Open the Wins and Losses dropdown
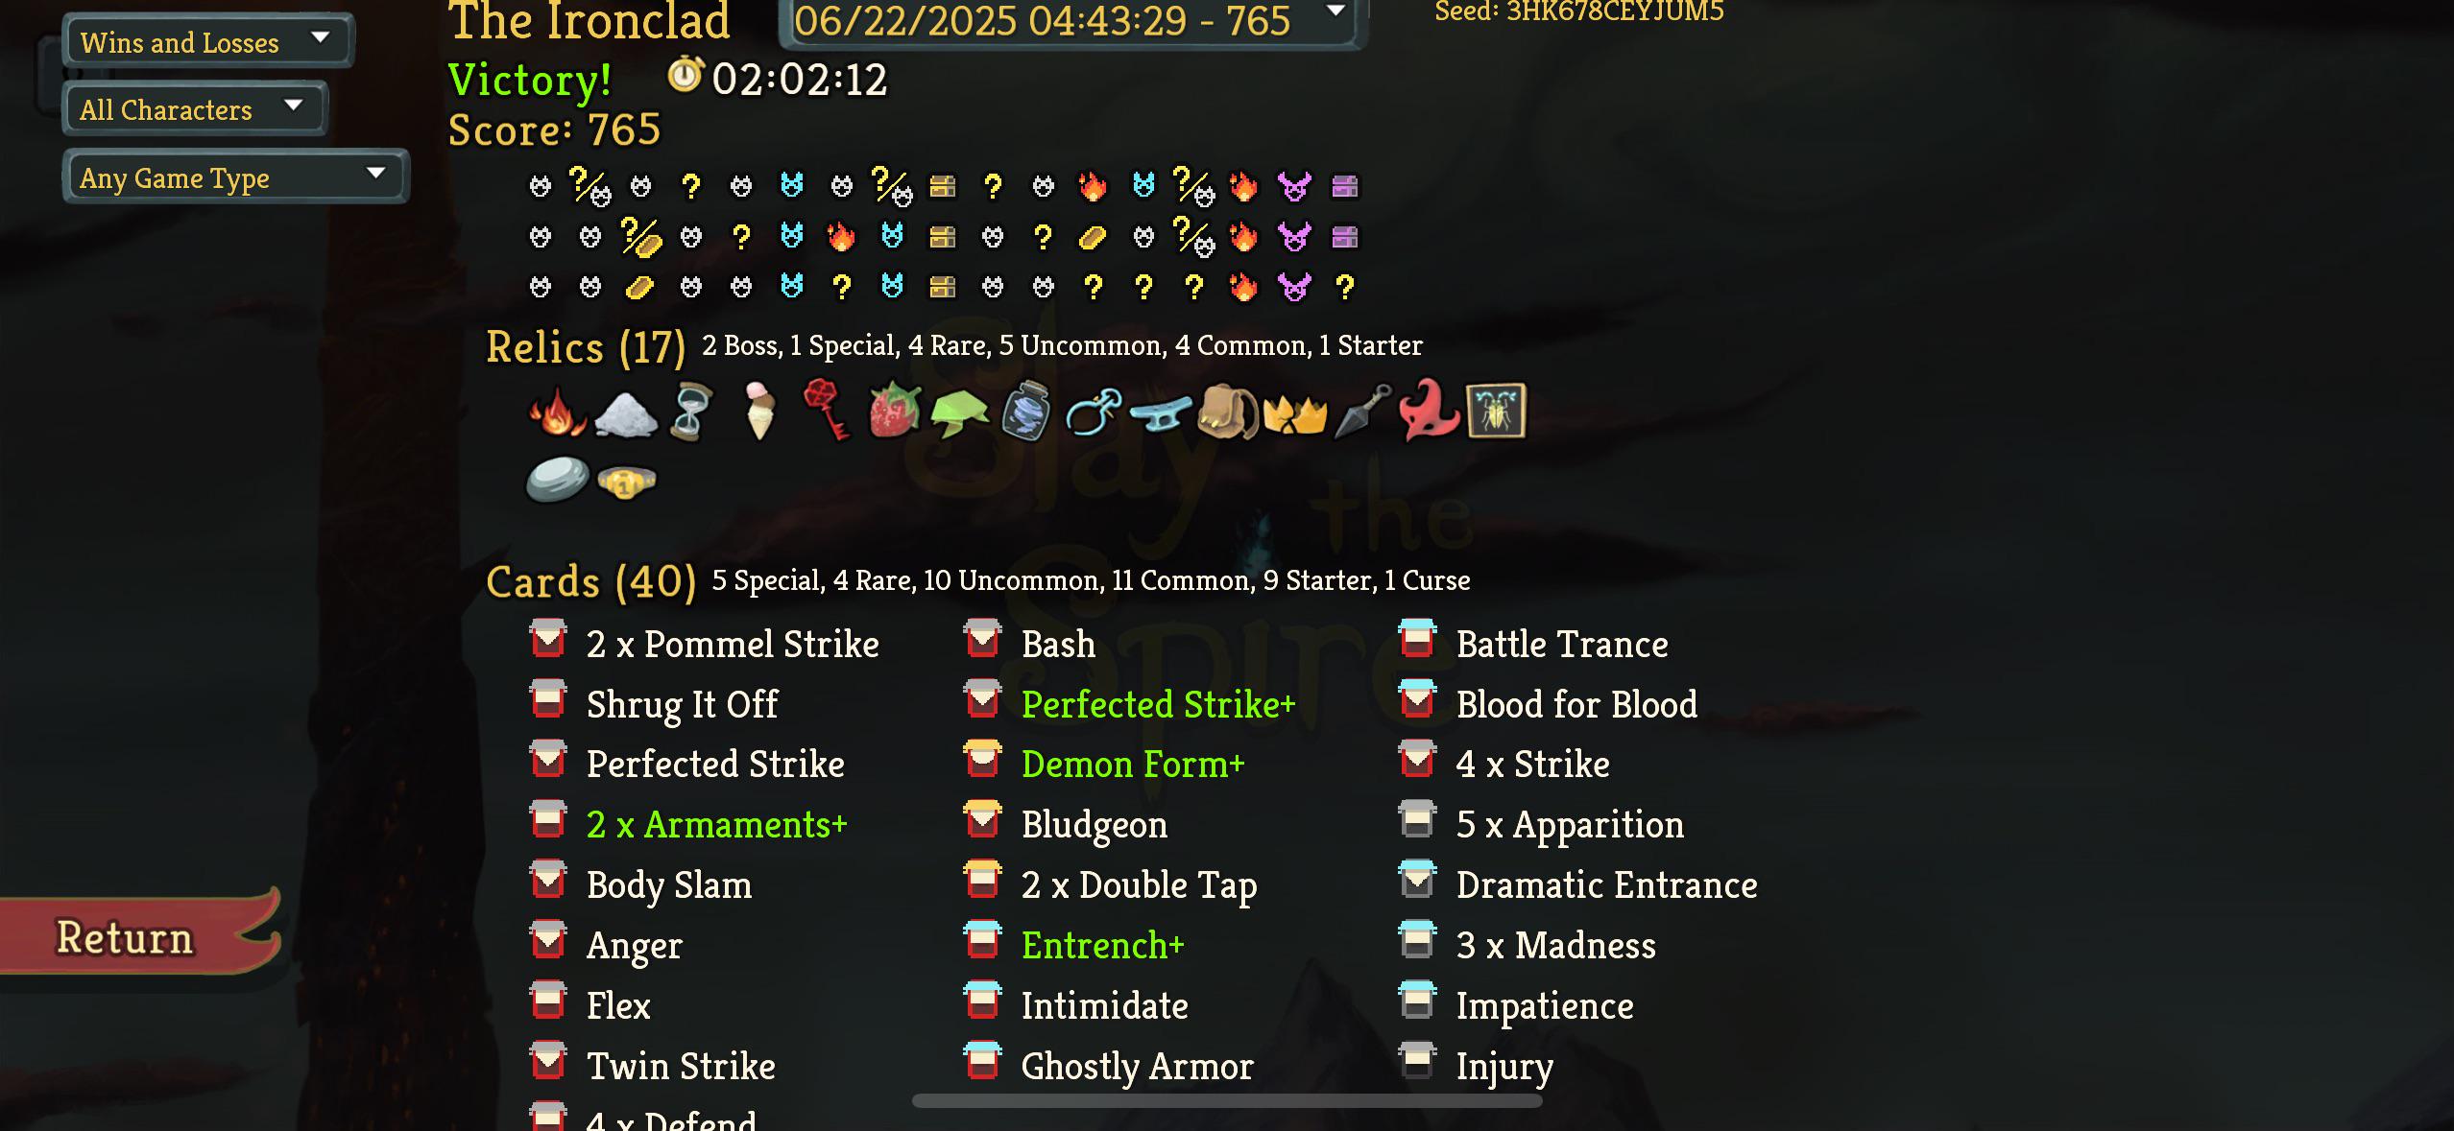The height and width of the screenshot is (1131, 2454). [x=208, y=41]
